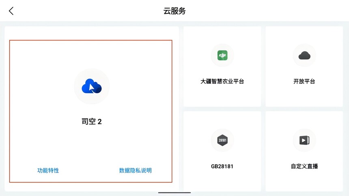The width and height of the screenshot is (349, 196).
Task: Tap the 云服务 page title
Action: click(x=174, y=11)
